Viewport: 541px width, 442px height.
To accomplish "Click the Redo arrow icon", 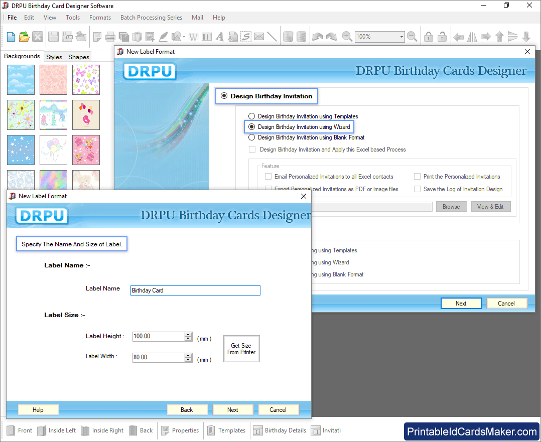I will [x=331, y=37].
